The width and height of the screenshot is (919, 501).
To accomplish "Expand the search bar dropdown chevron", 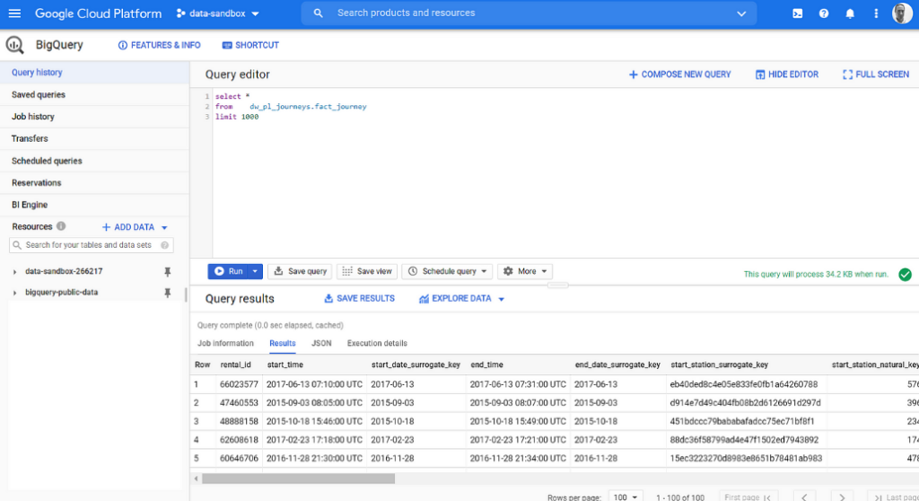I will point(741,13).
